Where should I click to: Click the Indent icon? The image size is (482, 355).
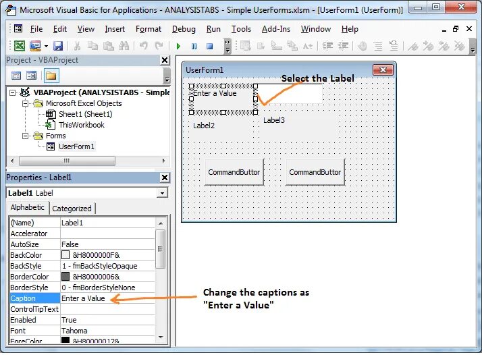tap(327, 47)
